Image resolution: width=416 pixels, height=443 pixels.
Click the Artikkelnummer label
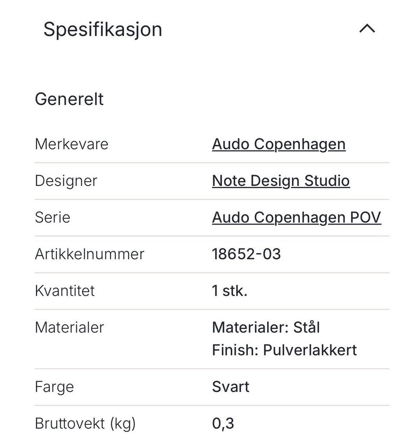89,254
